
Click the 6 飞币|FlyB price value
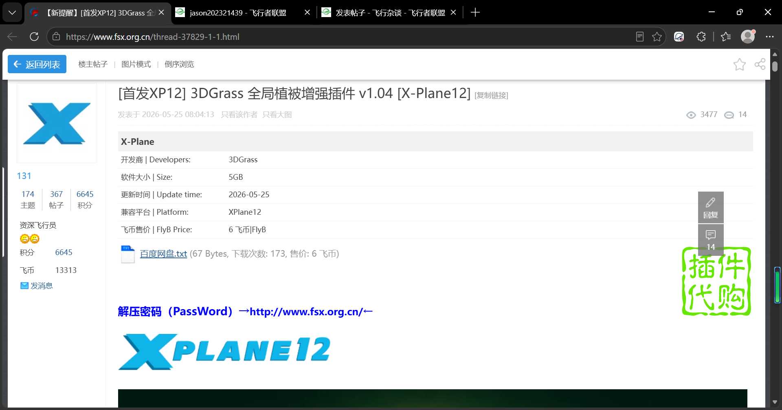coord(247,229)
